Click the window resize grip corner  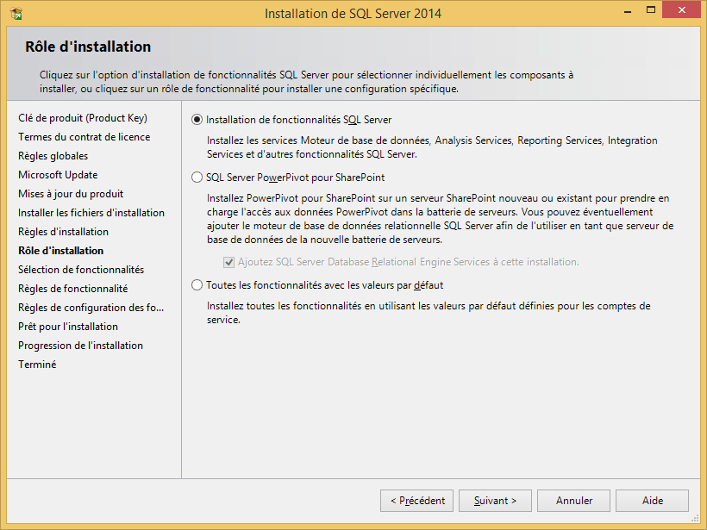pos(695,518)
